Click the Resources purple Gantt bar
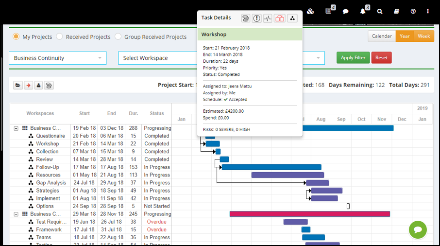Viewport: 440px width, 246px height. point(288,175)
